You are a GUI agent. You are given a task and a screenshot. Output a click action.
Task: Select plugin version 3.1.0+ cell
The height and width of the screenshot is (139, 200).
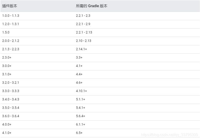[7, 74]
